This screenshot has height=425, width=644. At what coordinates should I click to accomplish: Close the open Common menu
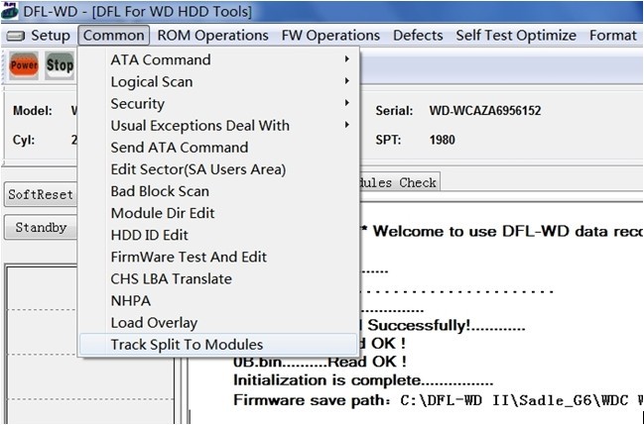click(x=114, y=36)
